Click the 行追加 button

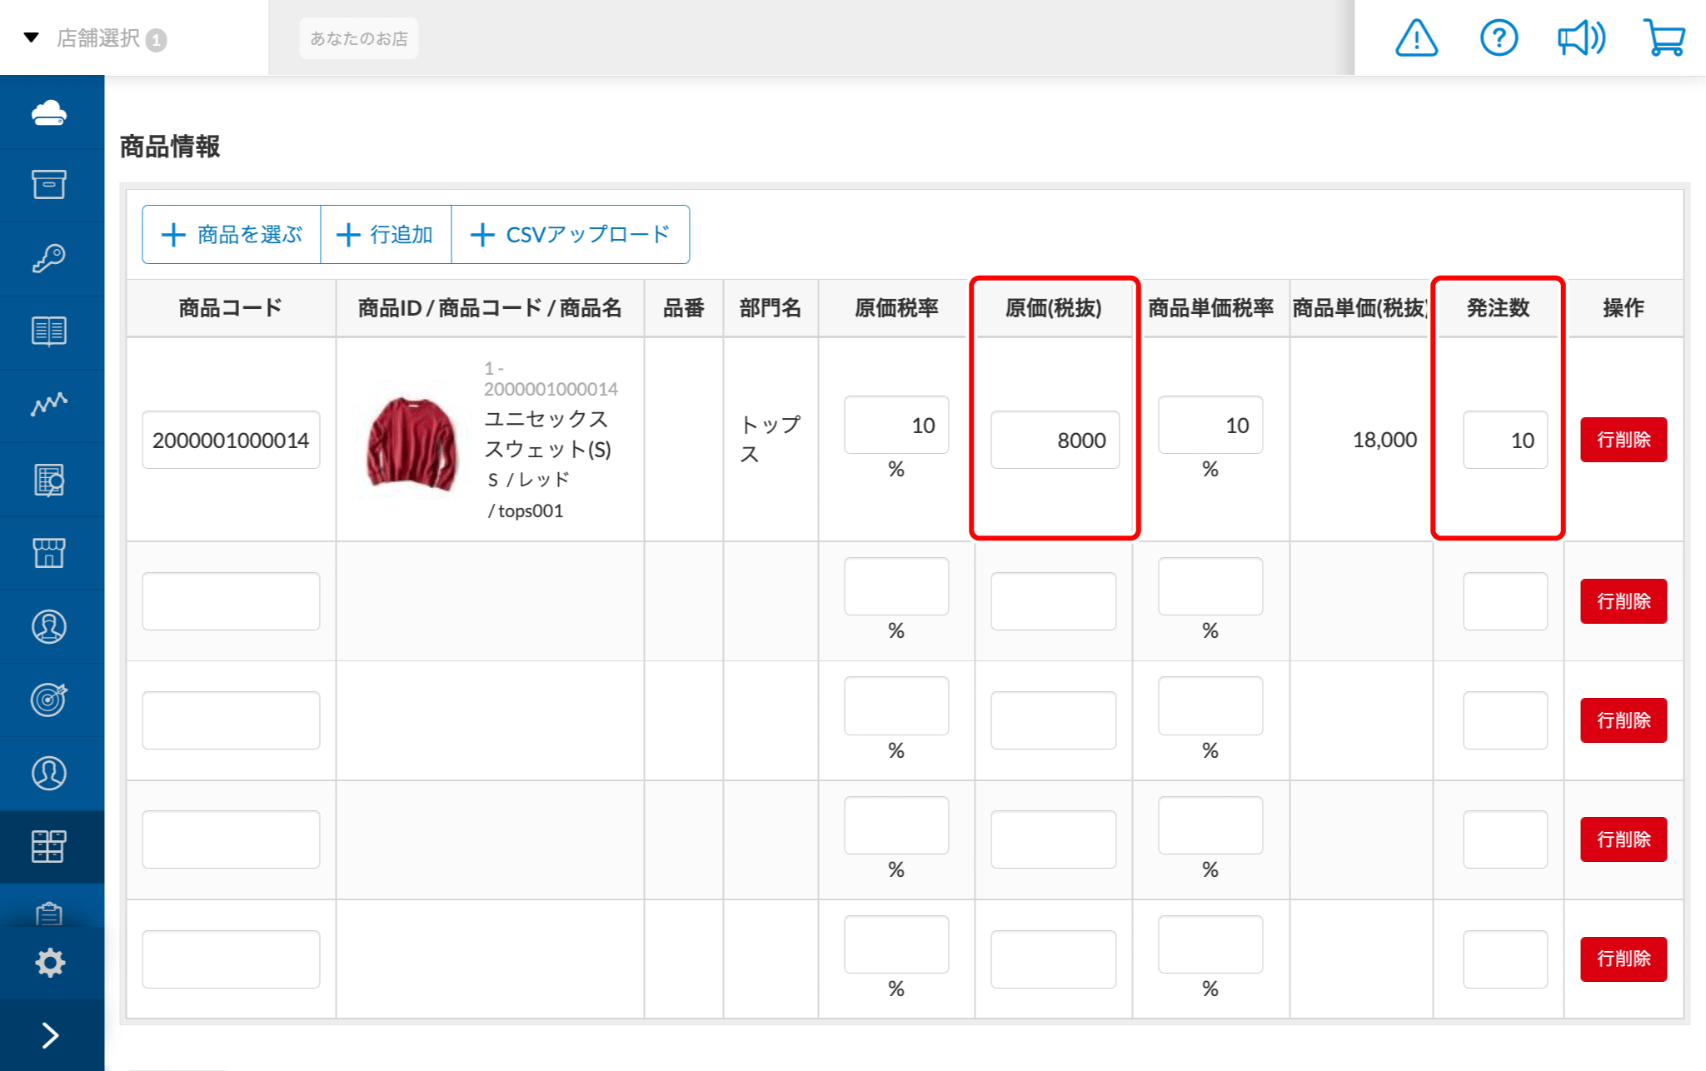(386, 235)
